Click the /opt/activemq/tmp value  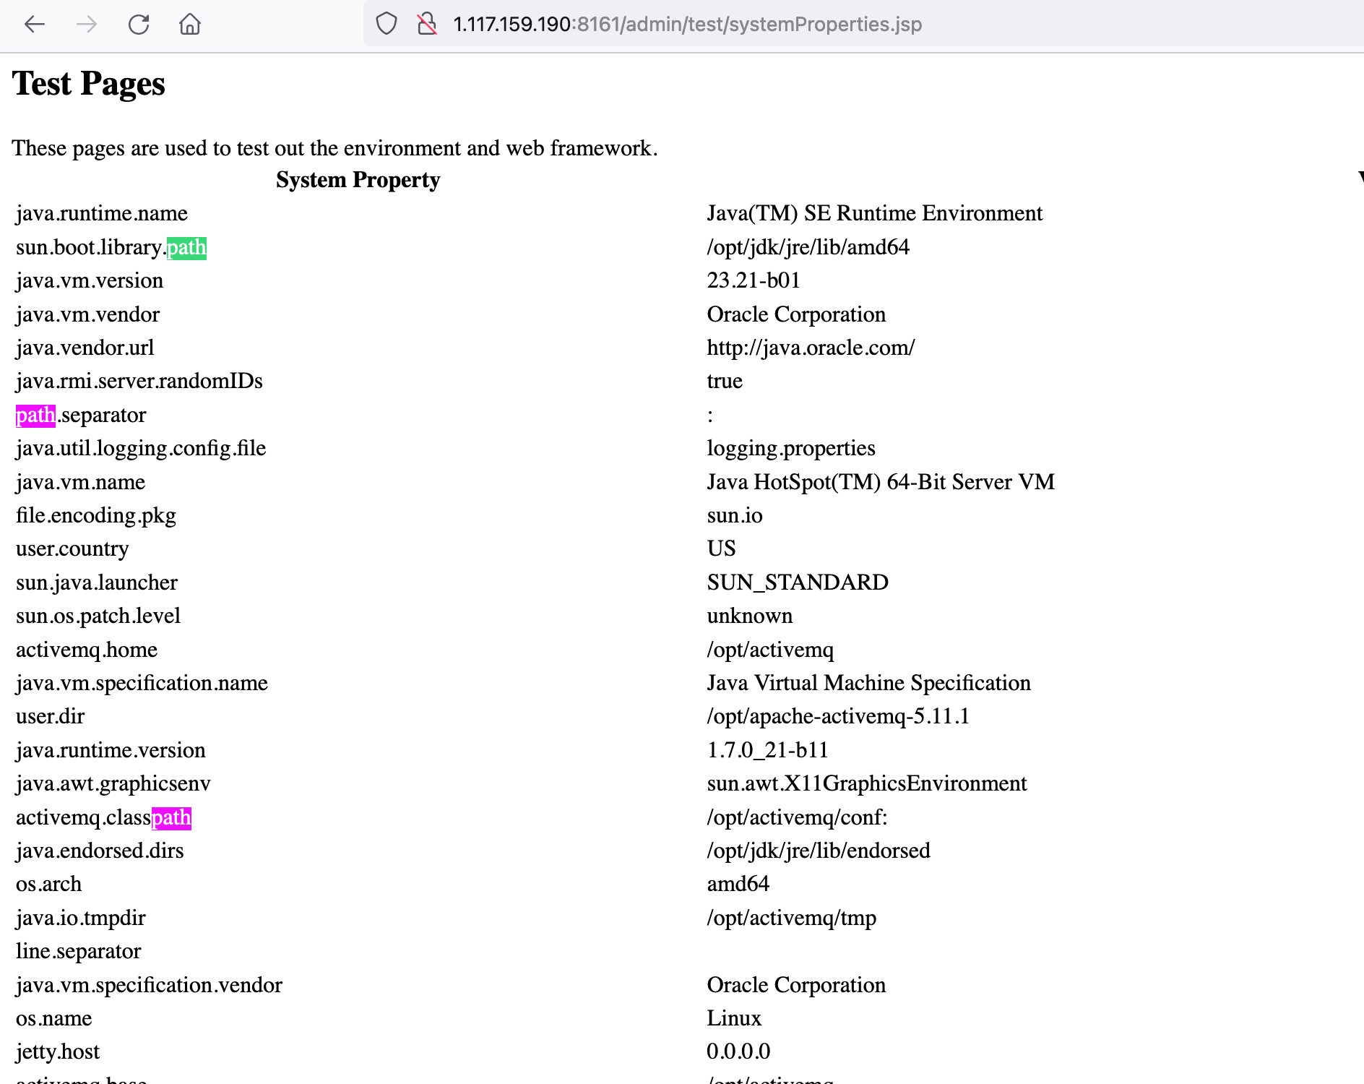792,918
